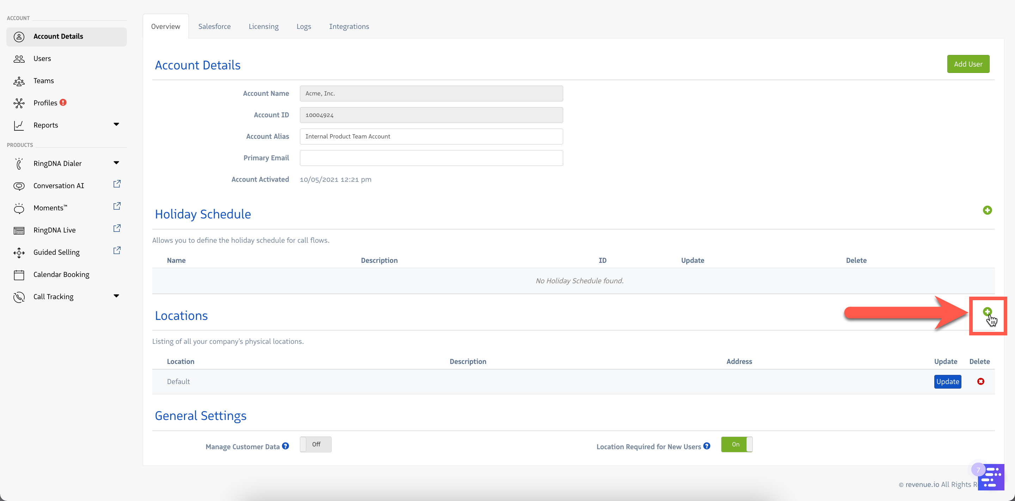Click the green plus icon for Holiday Schedule
This screenshot has height=501, width=1015.
[987, 210]
